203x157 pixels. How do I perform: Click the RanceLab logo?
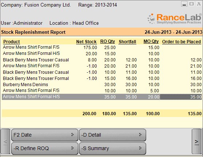pos(174,19)
